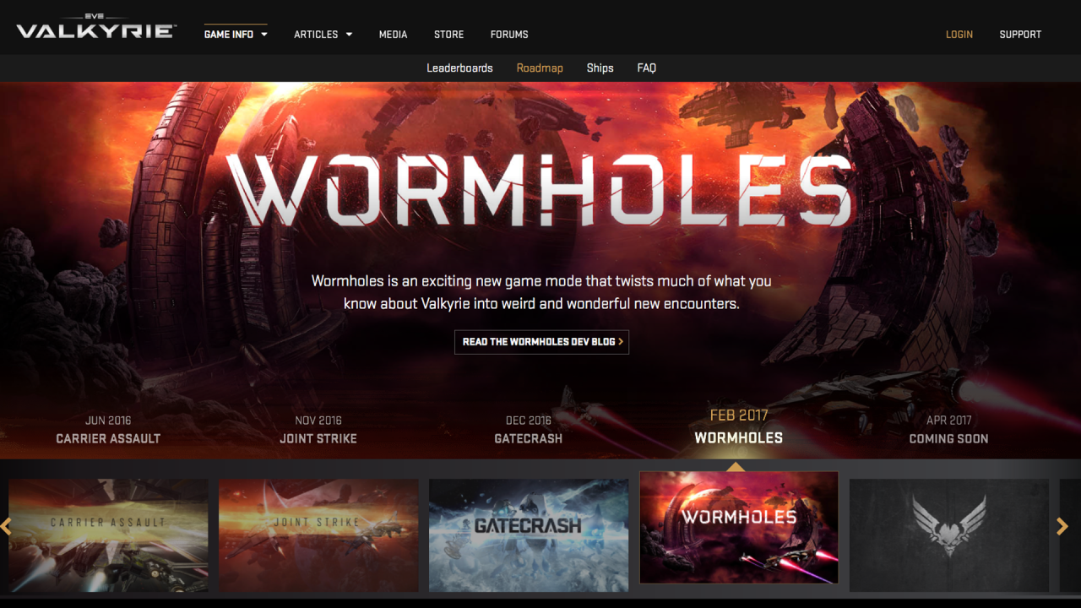Image resolution: width=1081 pixels, height=608 pixels.
Task: Open the Carrier Assault thumbnail
Action: coord(108,535)
